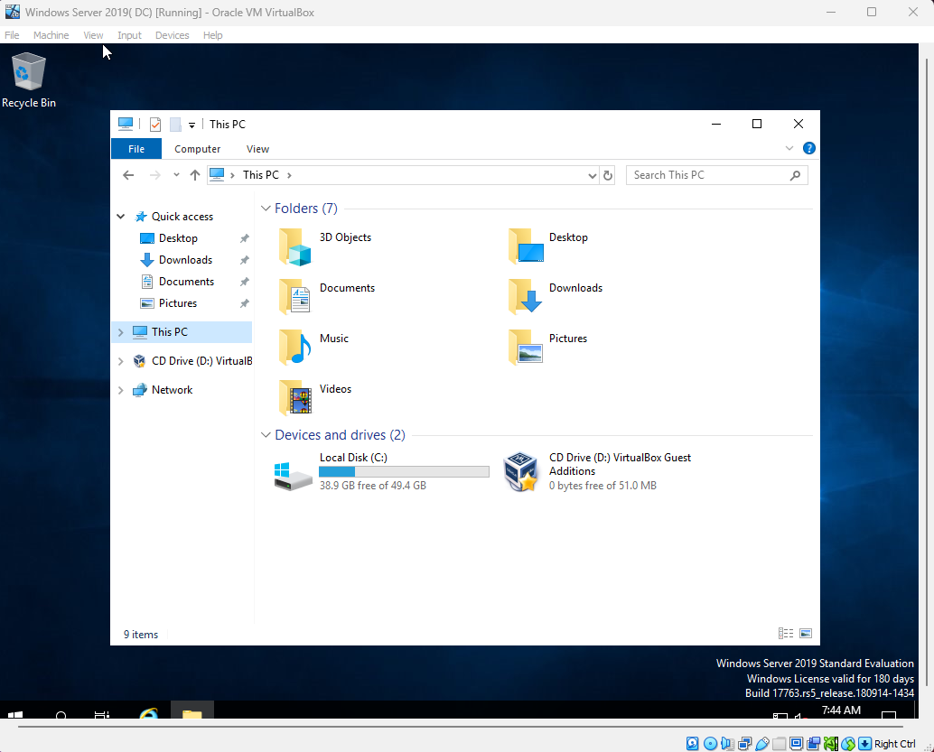Select the Documents folder in main pane
Screen dimensions: 934x752
tap(326, 297)
